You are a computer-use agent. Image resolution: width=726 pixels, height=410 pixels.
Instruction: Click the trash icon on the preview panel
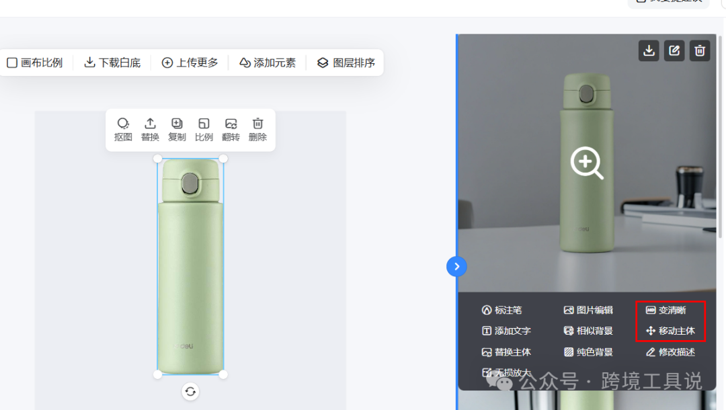(699, 50)
